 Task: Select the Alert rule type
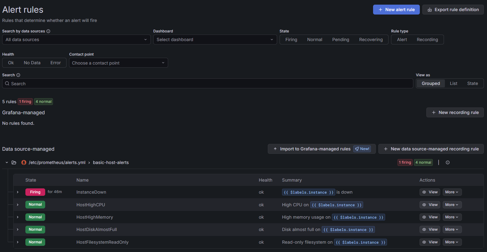(x=402, y=40)
